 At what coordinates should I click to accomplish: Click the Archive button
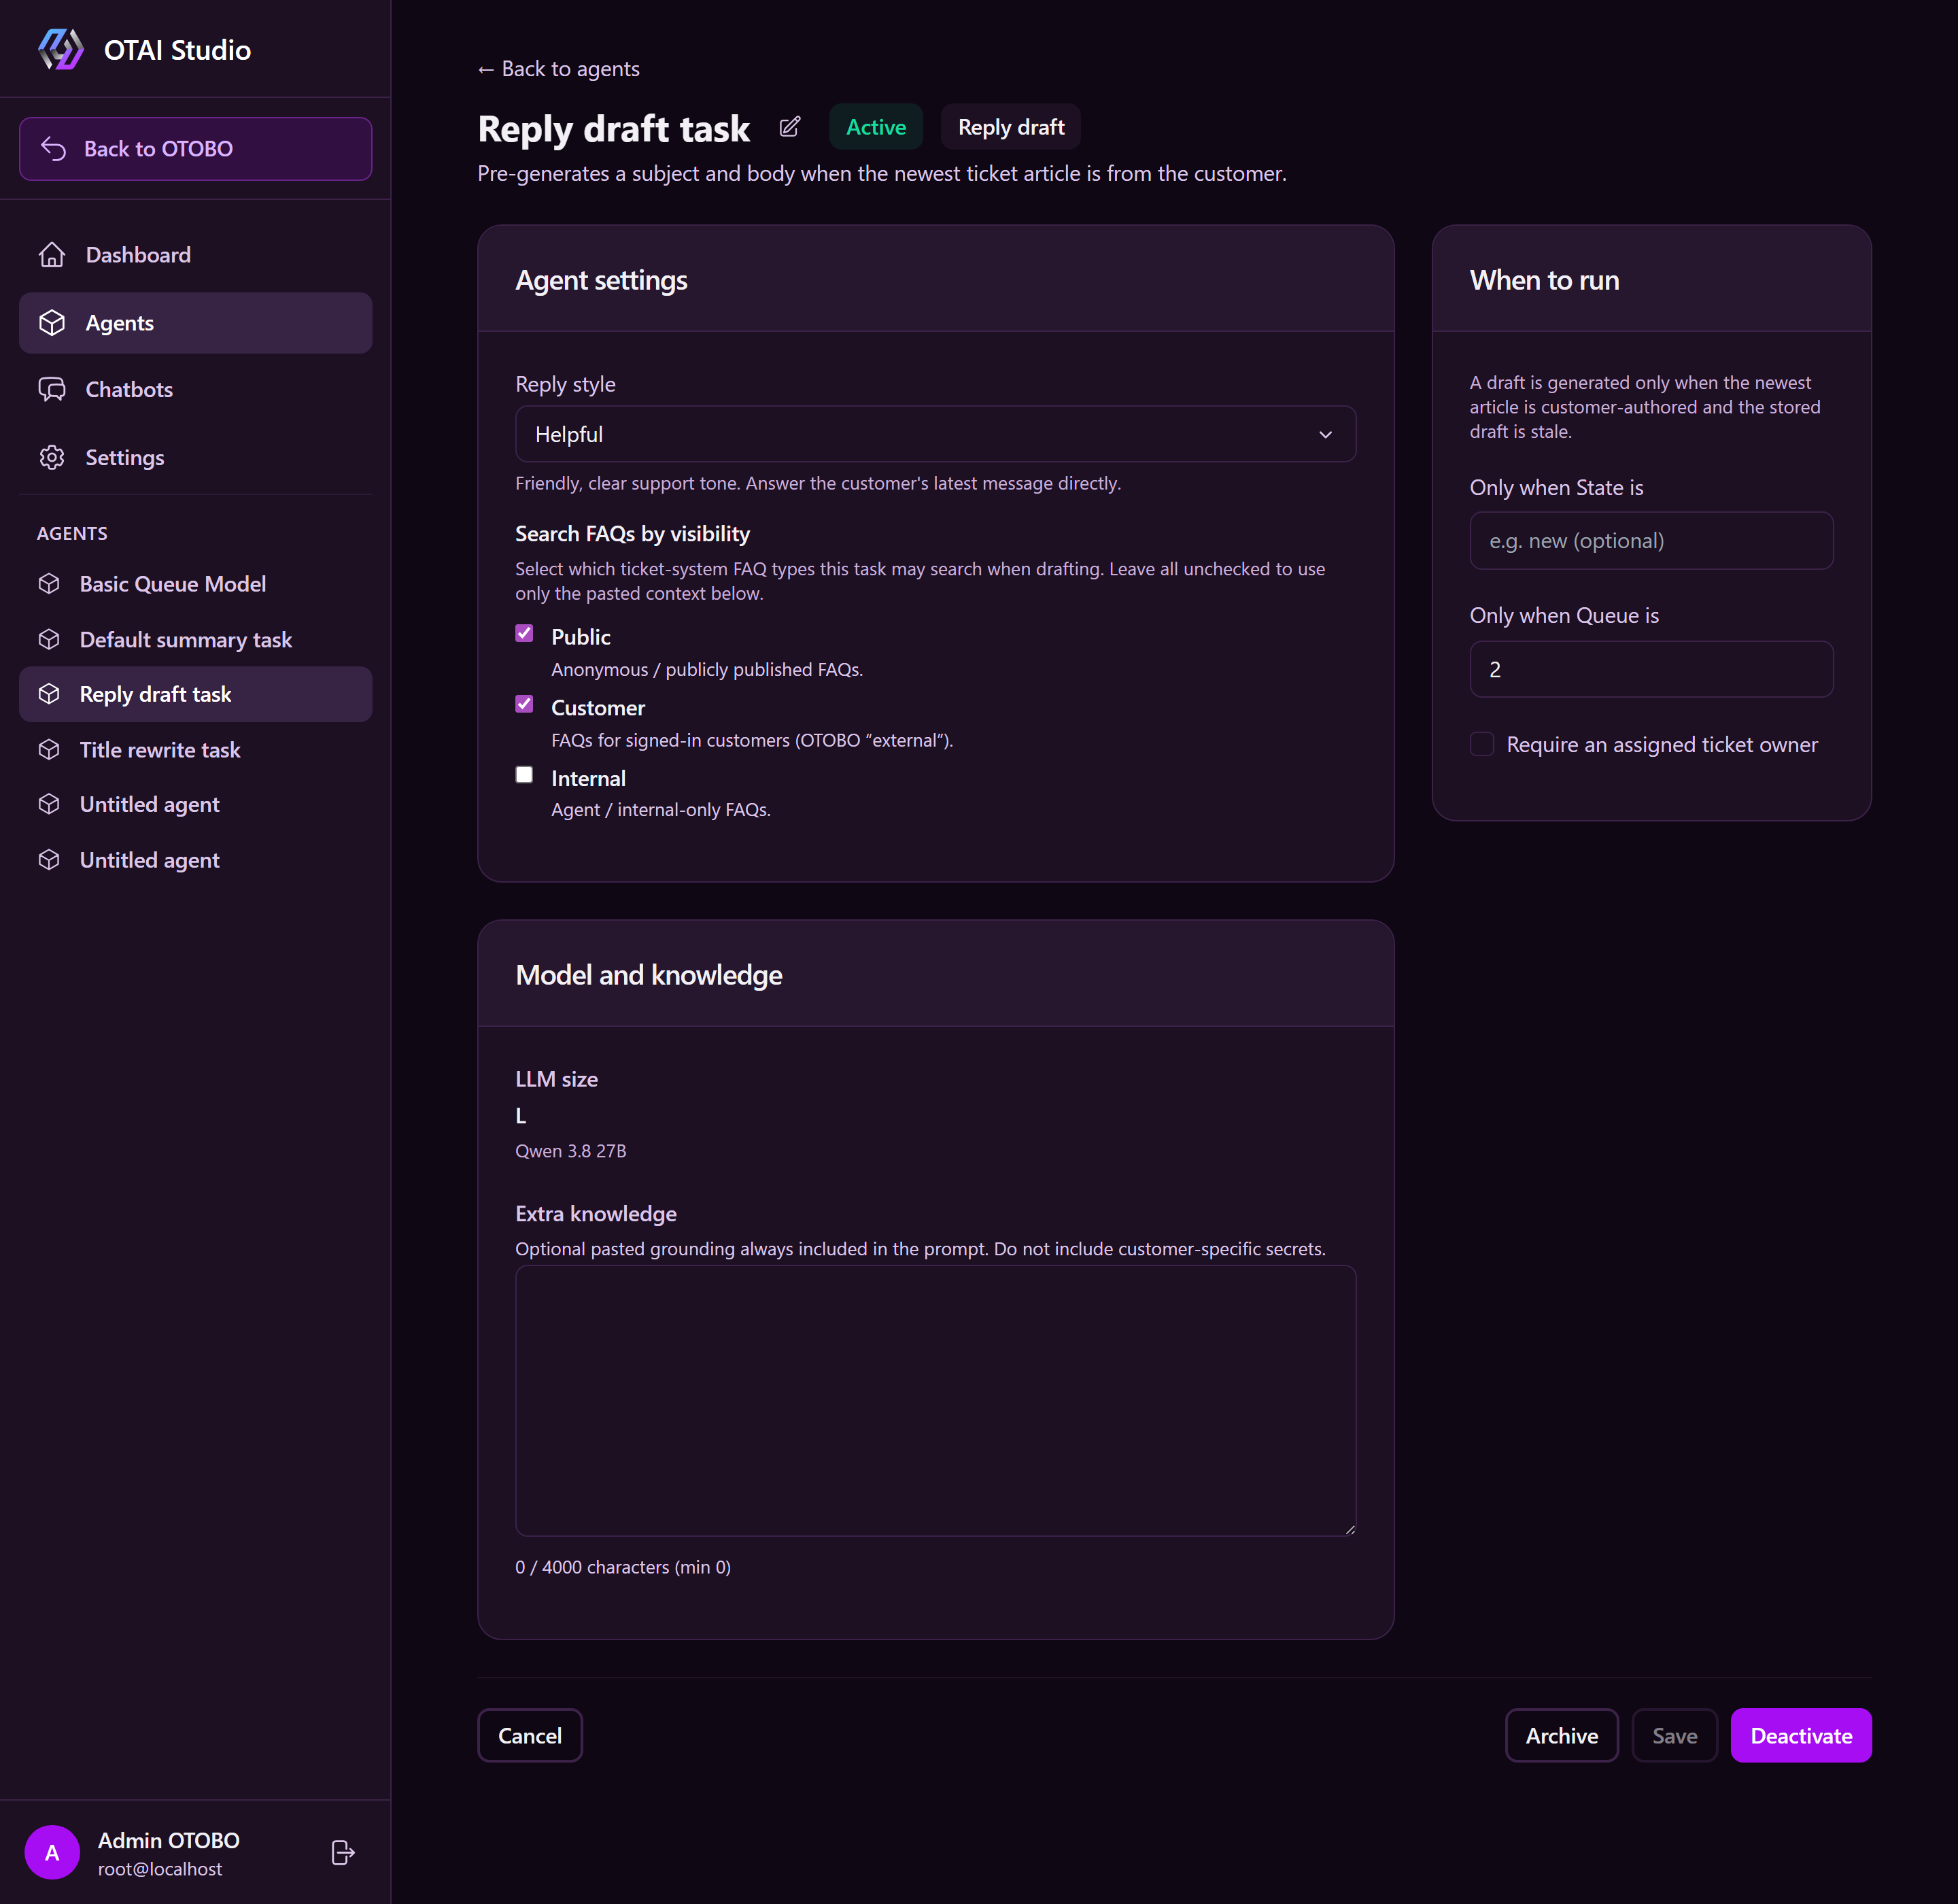(1561, 1736)
